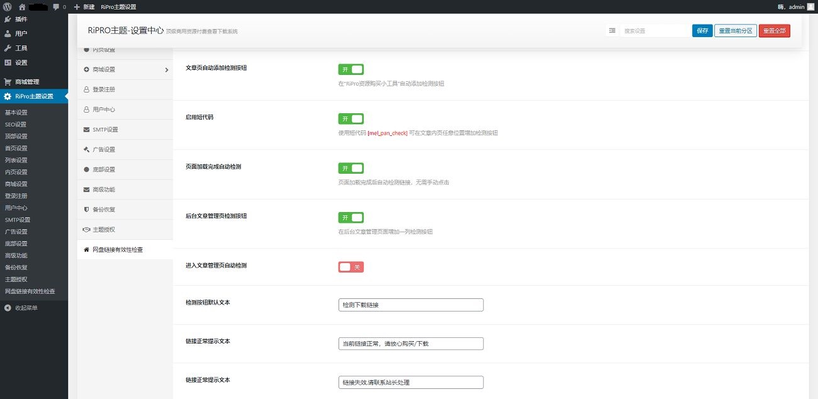The height and width of the screenshot is (399, 818).
Task: Click the WordPress logo in admin bar
Action: click(8, 7)
